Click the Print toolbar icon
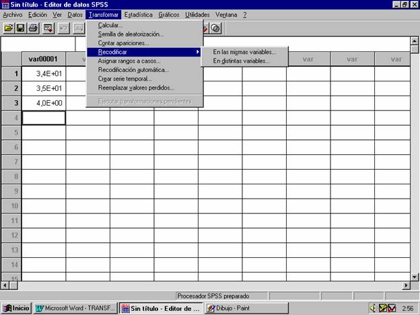Viewport: 420px width, 315px height. pos(32,28)
